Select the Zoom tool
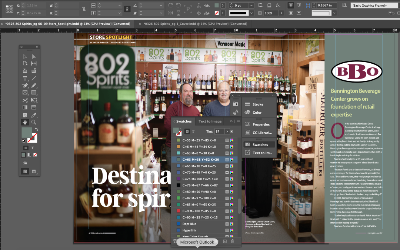The width and height of the screenshot is (400, 250). tap(33, 122)
